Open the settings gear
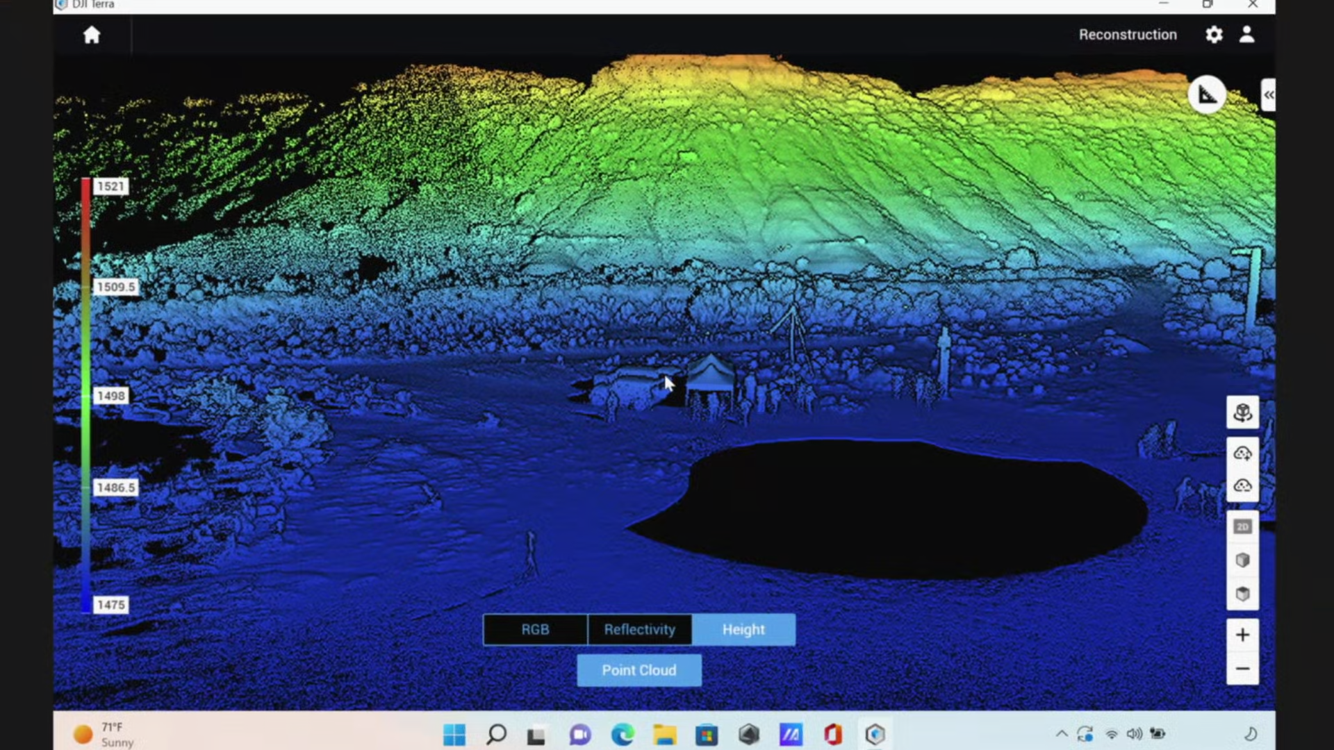The width and height of the screenshot is (1334, 750). [1213, 35]
